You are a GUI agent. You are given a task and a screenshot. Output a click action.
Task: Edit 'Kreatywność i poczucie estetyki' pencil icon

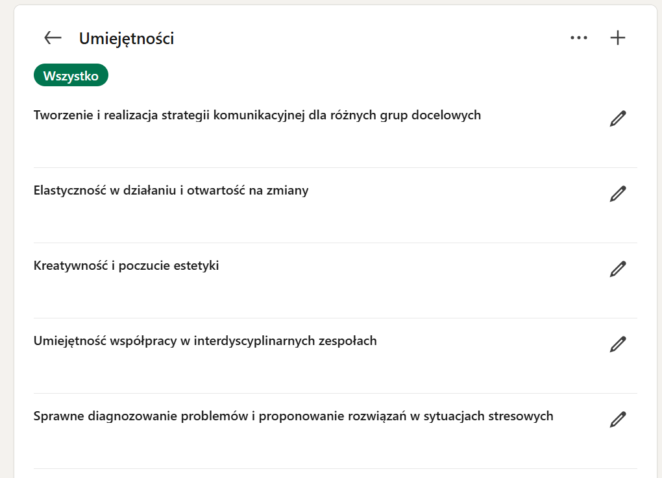(618, 269)
